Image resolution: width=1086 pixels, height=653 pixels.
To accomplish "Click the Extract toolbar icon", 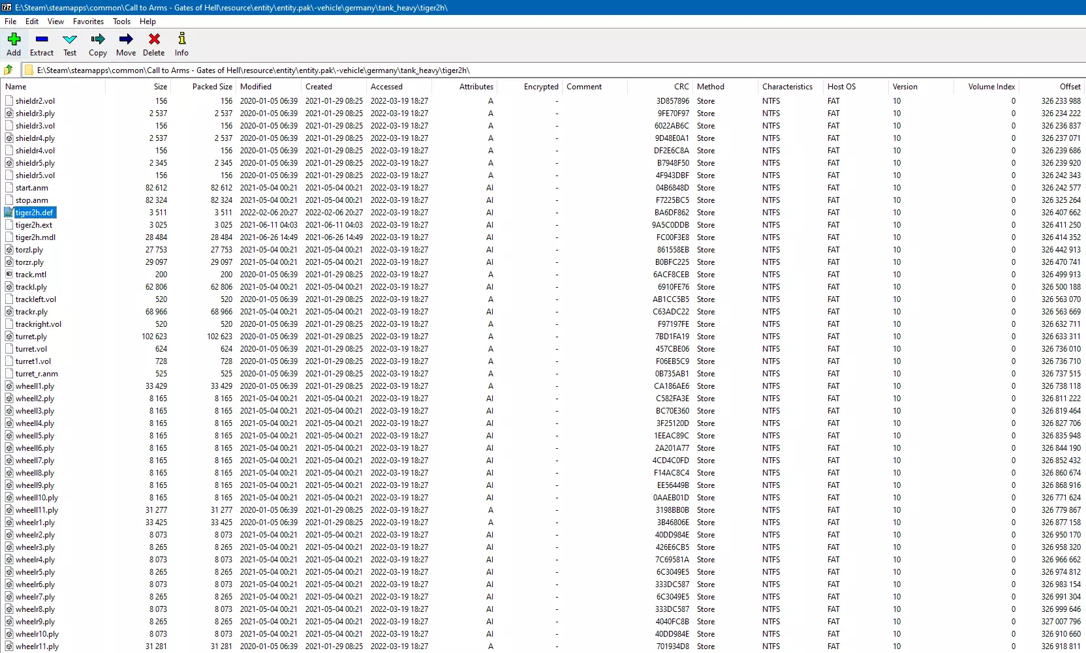I will tap(42, 39).
